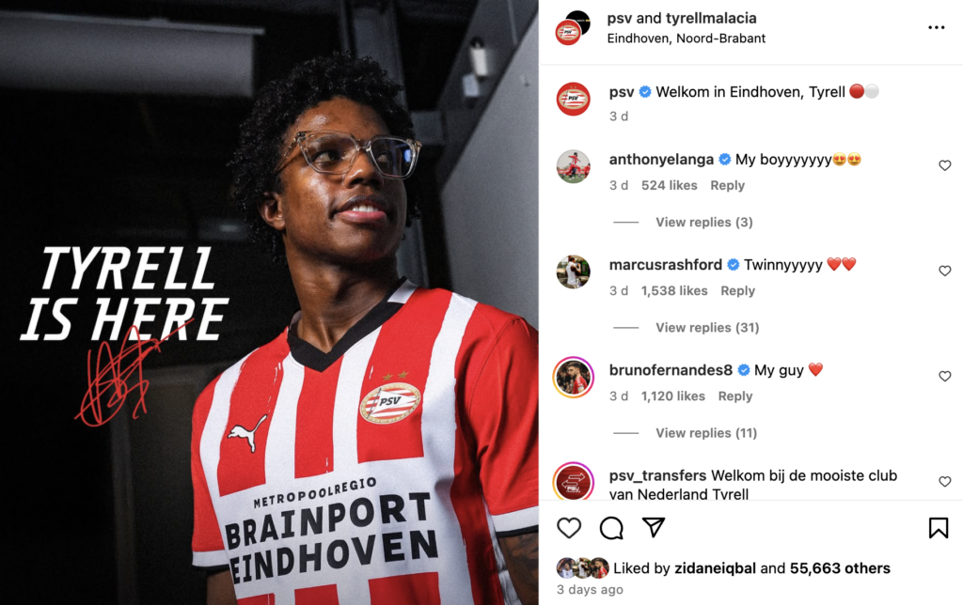
Task: Share post via paper plane icon
Action: (654, 527)
